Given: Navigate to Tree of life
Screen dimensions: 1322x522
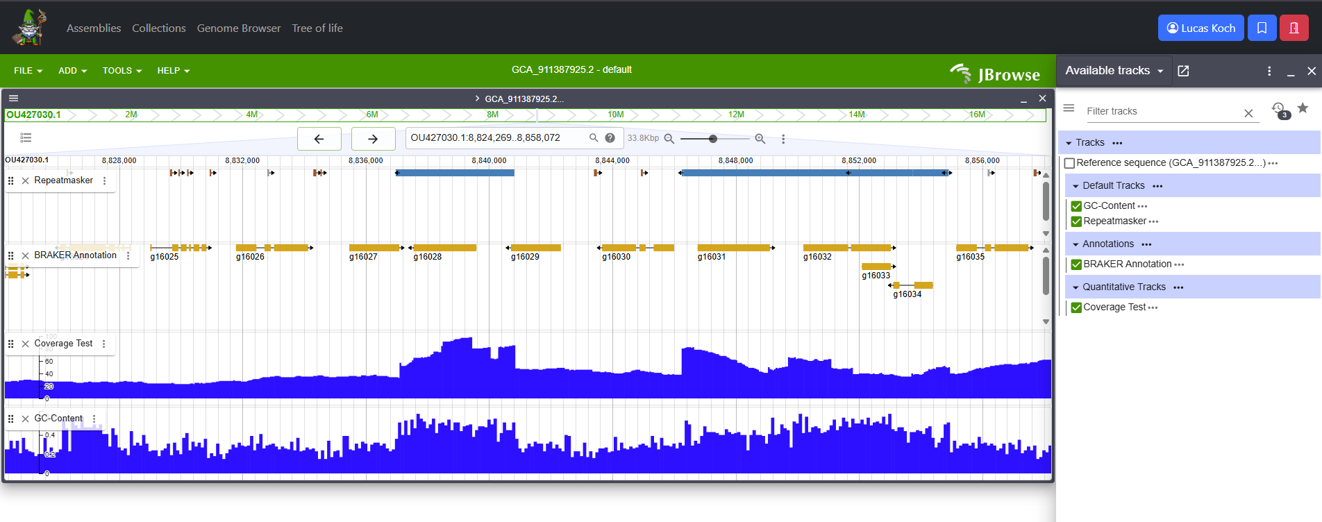Looking at the screenshot, I should tap(317, 28).
